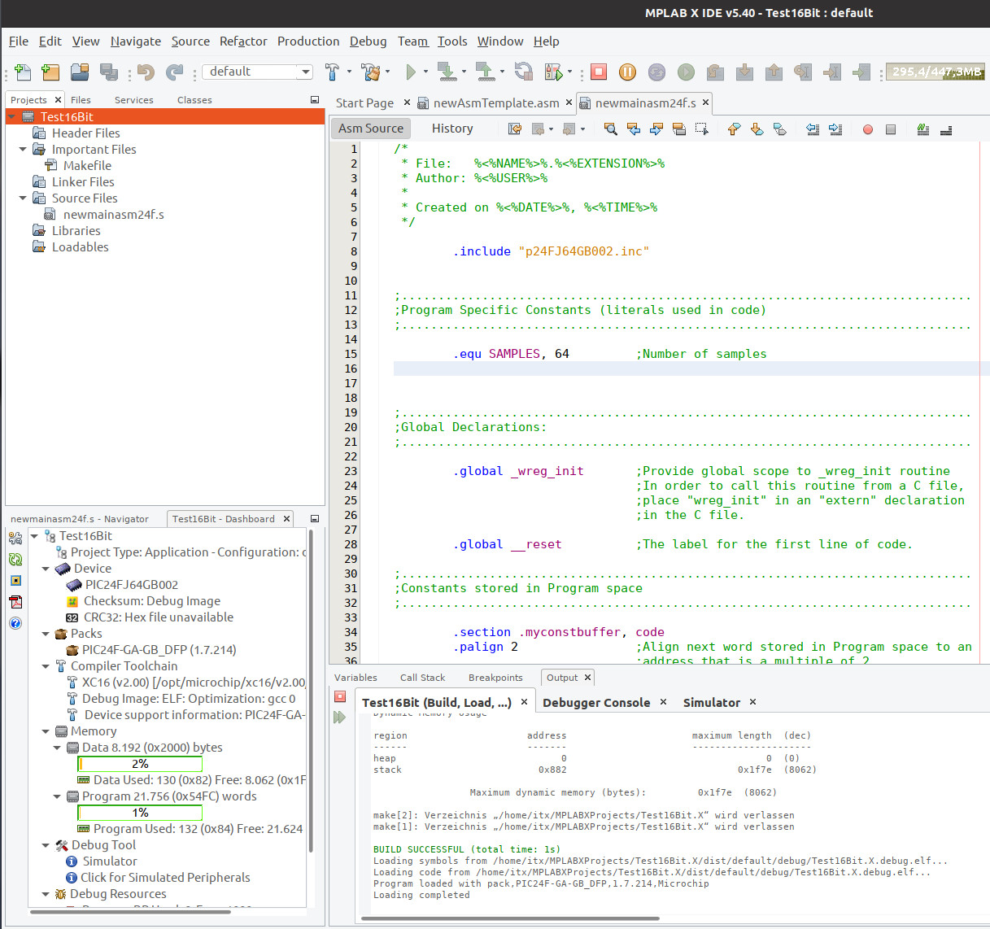Toggle highlight search in editor toolbar
Image resolution: width=990 pixels, height=929 pixels.
(x=679, y=129)
